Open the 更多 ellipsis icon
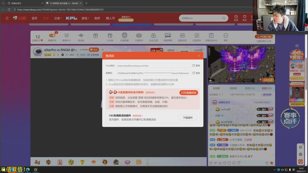The height and width of the screenshot is (173, 308). coord(226,37)
